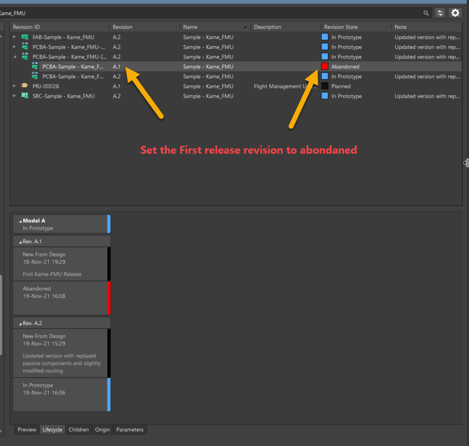Click SRC-Sample row's Sample - Kame_FMU name
469x446 pixels.
pyautogui.click(x=208, y=96)
